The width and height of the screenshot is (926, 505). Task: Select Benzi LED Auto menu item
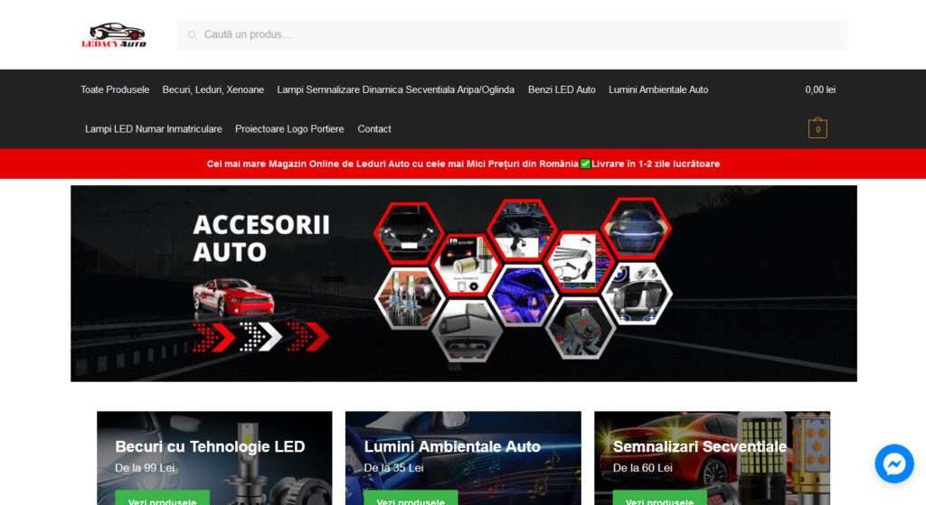click(x=562, y=89)
